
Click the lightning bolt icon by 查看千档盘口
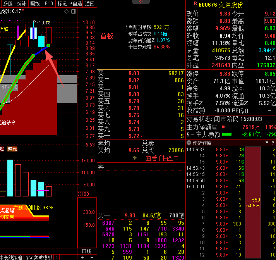[135, 158]
